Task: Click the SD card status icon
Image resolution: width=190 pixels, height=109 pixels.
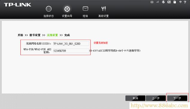Action: coord(175,2)
